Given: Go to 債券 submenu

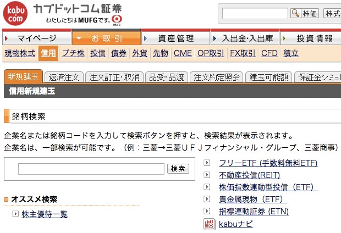Looking at the screenshot, I should 119,53.
